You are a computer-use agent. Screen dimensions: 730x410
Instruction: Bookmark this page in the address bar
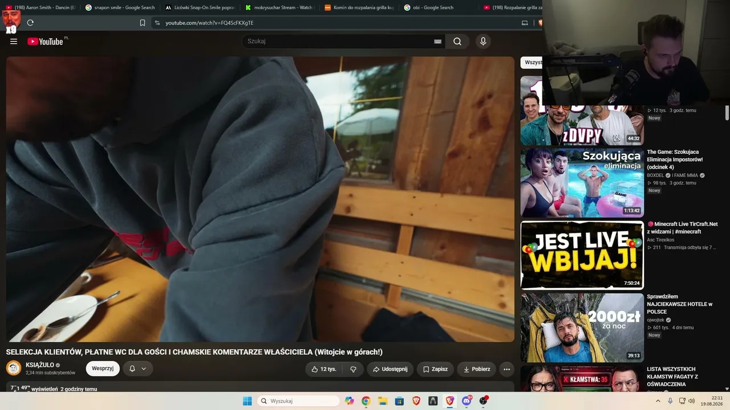pos(143,23)
